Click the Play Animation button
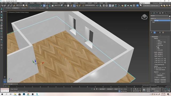The image size is (171, 96). point(136,89)
